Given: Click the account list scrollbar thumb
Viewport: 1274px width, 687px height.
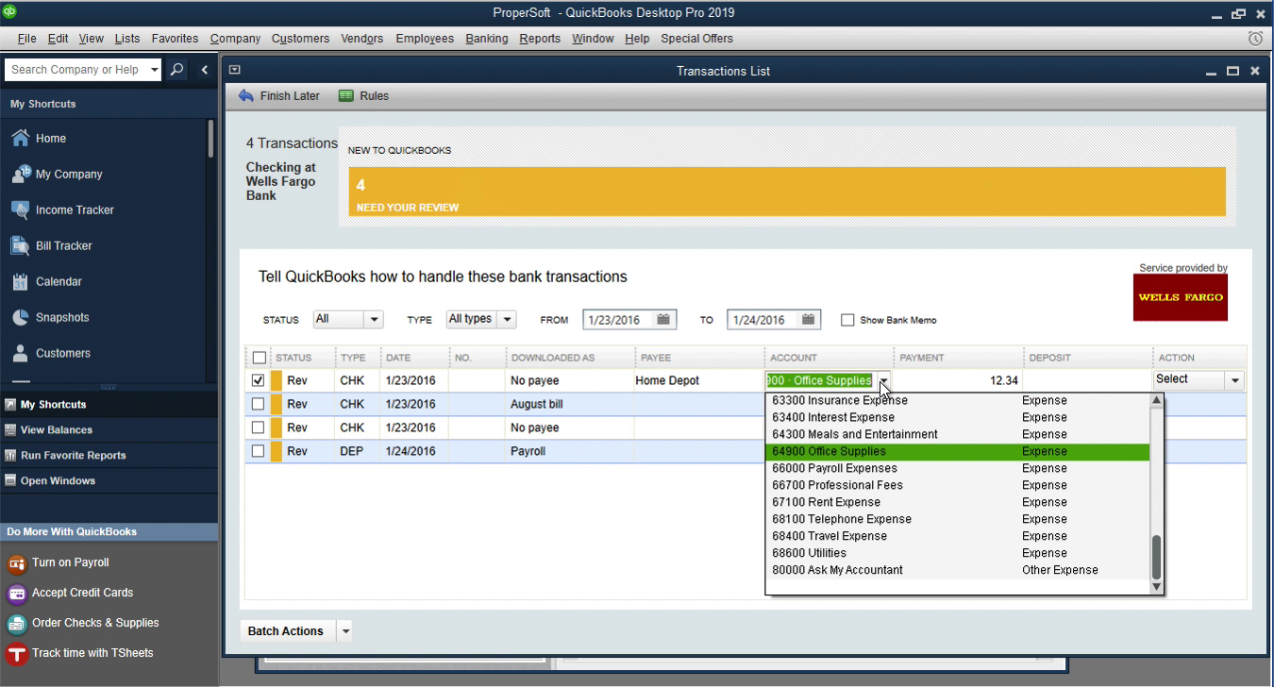Looking at the screenshot, I should pos(1157,557).
